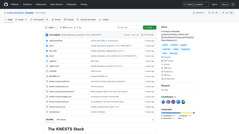
Task: Open the docker-compose.yml file
Action: click(x=57, y=107)
